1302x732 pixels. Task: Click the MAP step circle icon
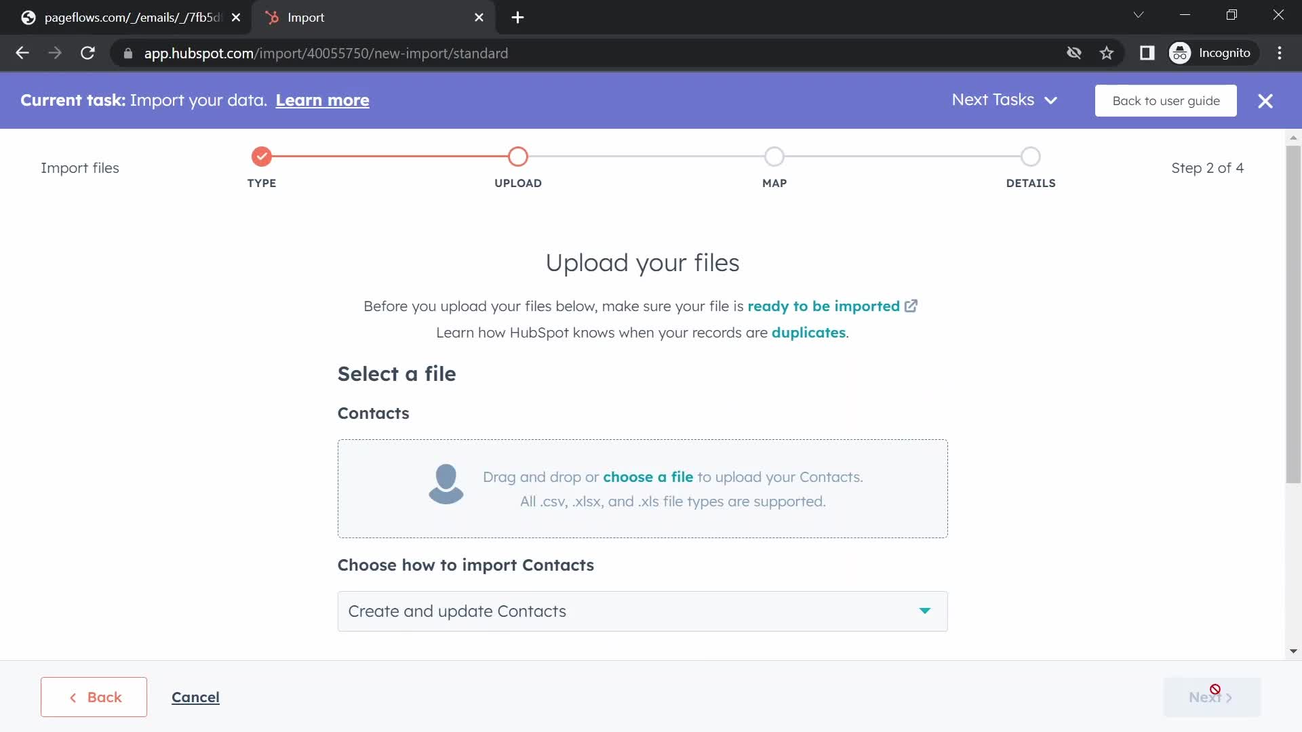tap(774, 157)
